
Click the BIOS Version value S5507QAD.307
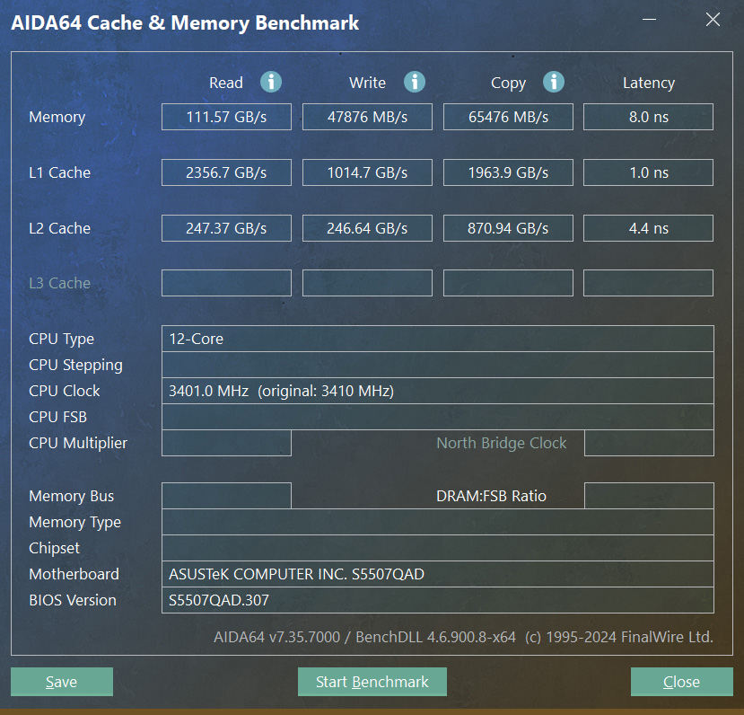click(437, 600)
